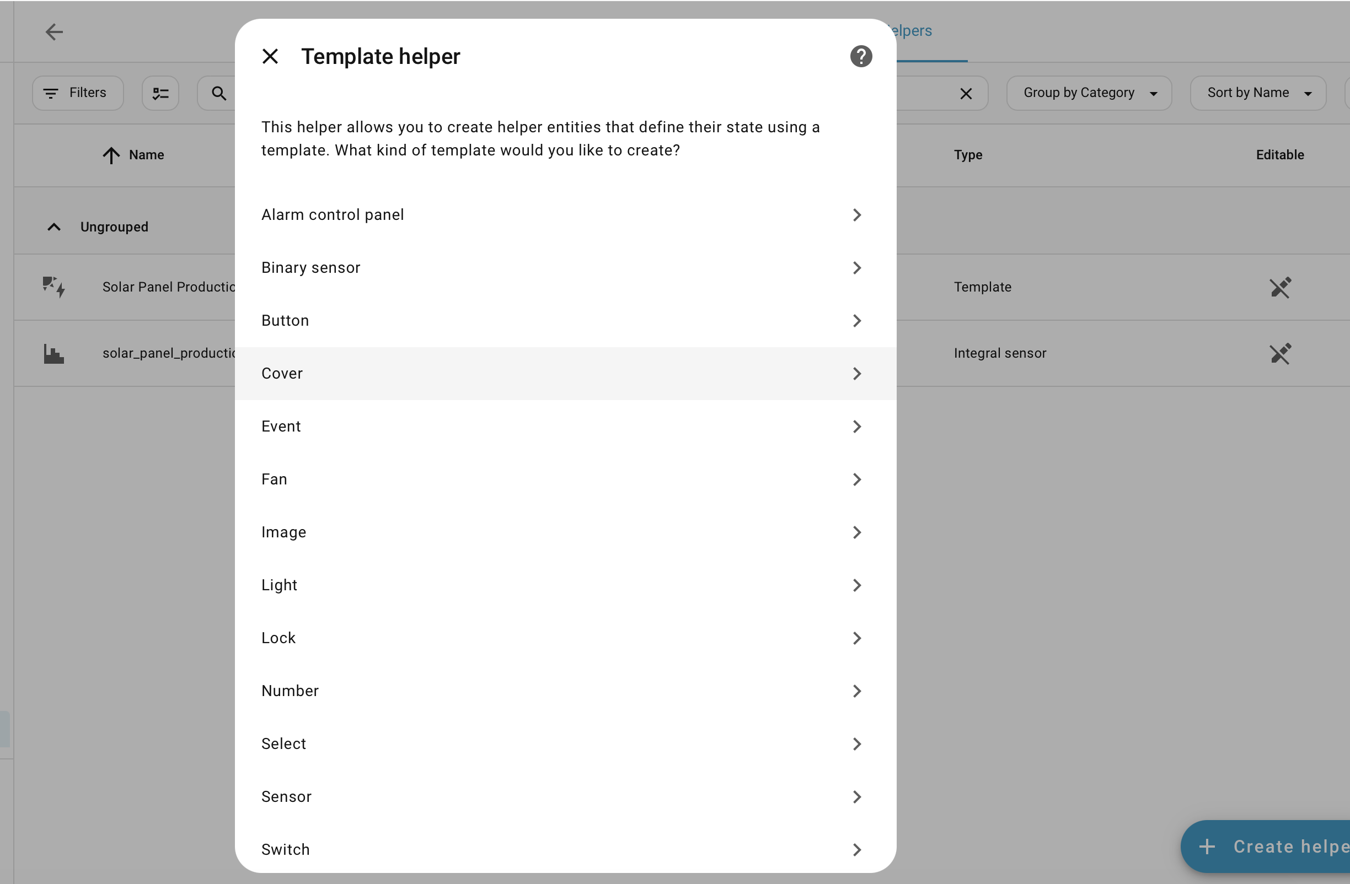The width and height of the screenshot is (1350, 884).
Task: Open the Group by Category dropdown
Action: 1089,93
